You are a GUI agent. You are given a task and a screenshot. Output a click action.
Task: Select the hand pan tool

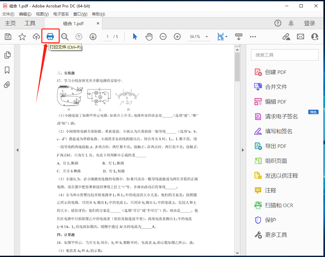[x=149, y=37]
